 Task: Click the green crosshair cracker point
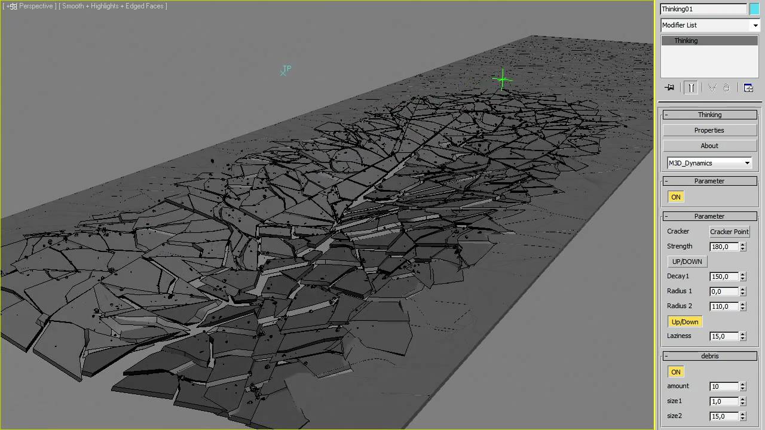[502, 80]
